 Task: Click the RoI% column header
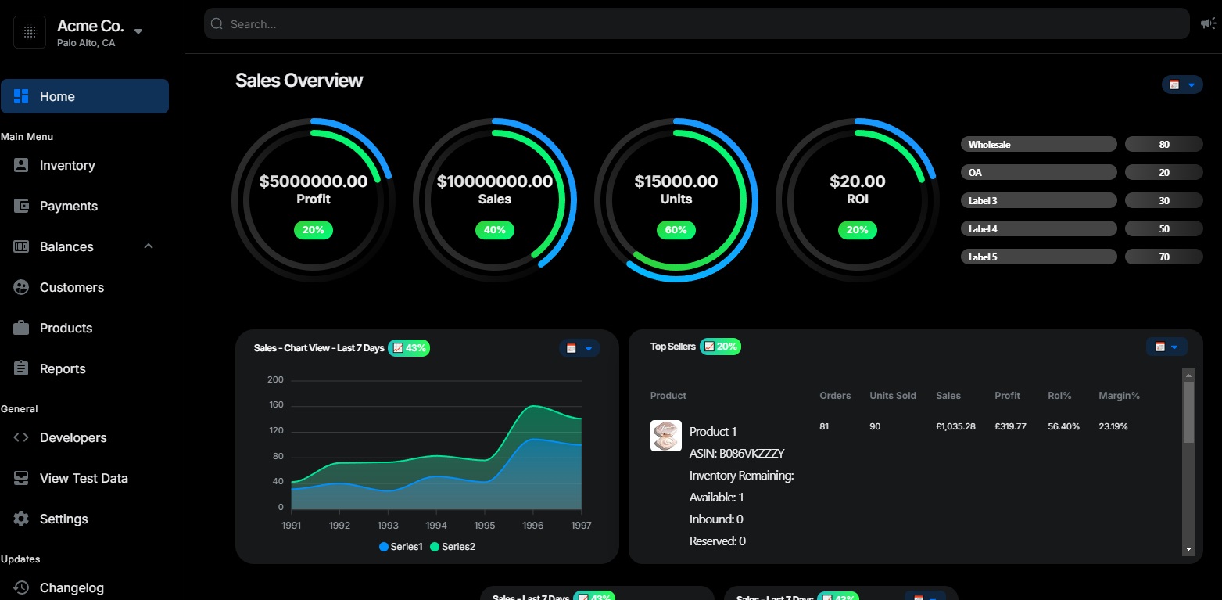pyautogui.click(x=1059, y=396)
